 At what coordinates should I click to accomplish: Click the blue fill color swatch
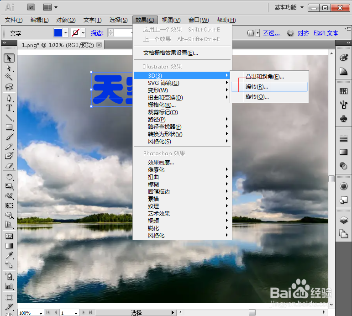click(x=58, y=33)
